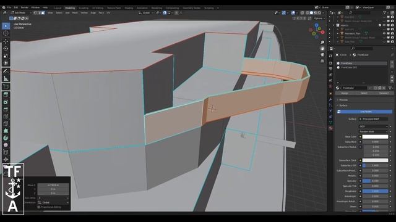Viewport: 396px width, 222px height.
Task: Select the Smooth Vertices tool
Action: coord(6,145)
